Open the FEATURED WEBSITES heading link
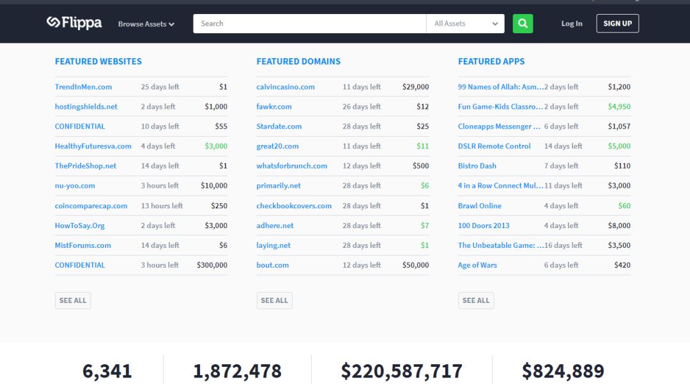This screenshot has width=690, height=384. point(98,61)
